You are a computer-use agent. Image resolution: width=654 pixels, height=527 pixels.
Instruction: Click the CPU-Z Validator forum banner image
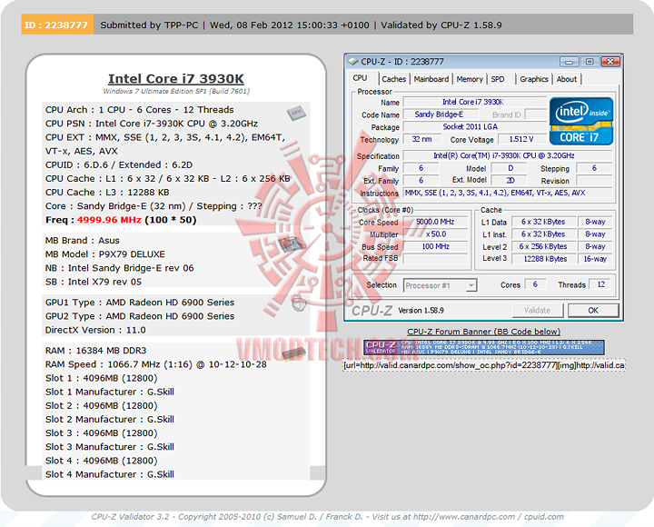point(484,347)
